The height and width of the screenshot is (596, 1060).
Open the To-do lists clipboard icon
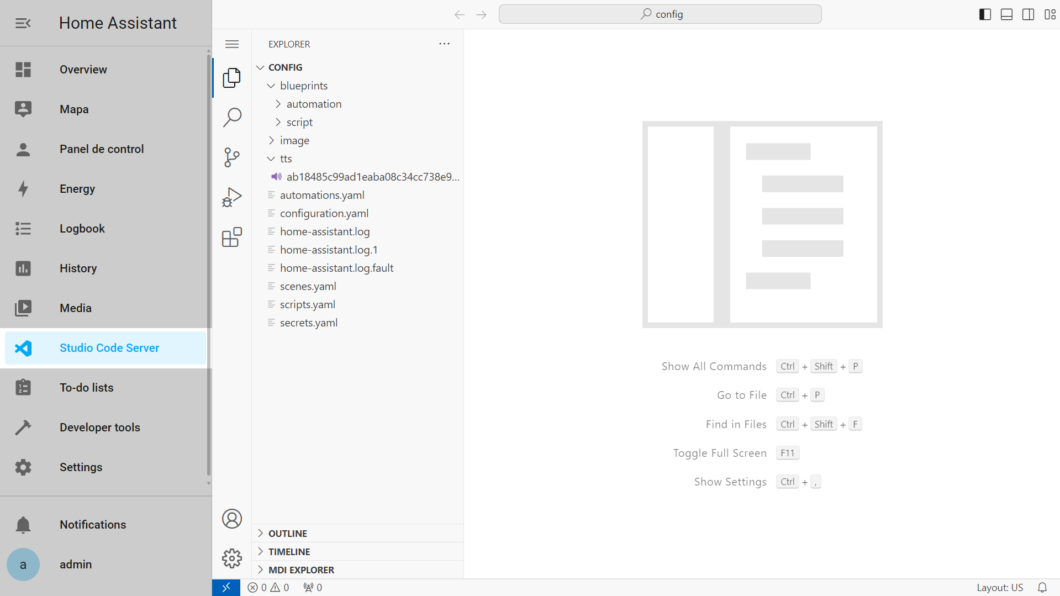[x=23, y=388]
